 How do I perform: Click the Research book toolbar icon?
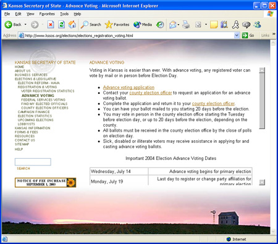224,25
